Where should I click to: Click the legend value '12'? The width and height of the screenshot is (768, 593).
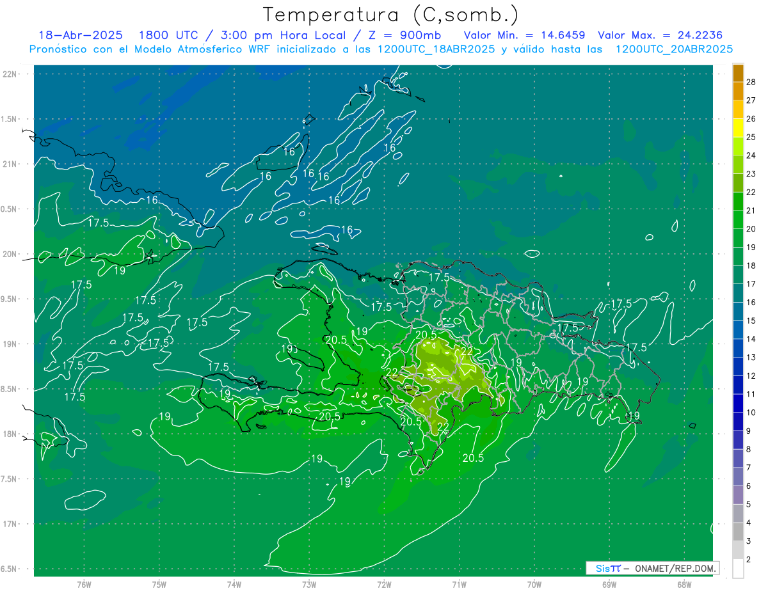[751, 376]
